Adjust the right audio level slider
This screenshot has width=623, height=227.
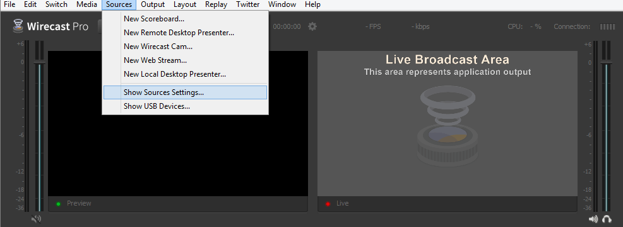(606, 63)
